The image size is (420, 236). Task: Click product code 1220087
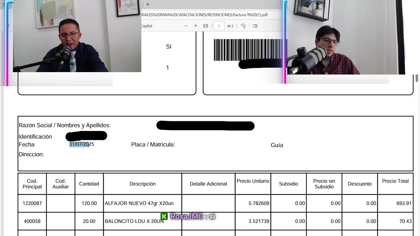pos(32,203)
